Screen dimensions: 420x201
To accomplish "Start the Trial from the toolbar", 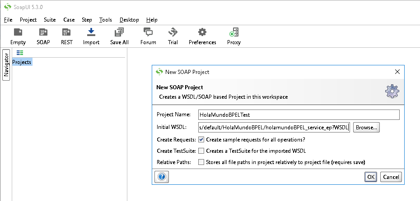I will (173, 37).
